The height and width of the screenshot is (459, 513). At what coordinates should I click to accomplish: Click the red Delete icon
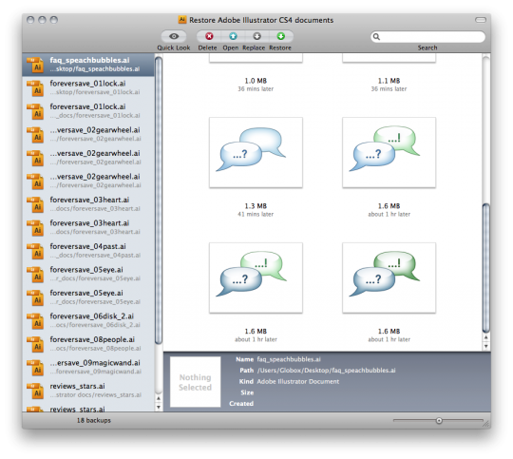click(209, 36)
